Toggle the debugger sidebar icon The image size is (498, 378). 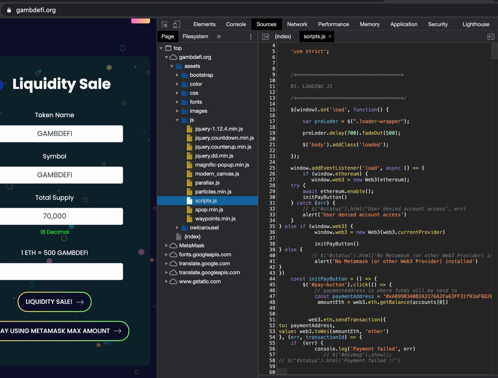click(x=491, y=37)
